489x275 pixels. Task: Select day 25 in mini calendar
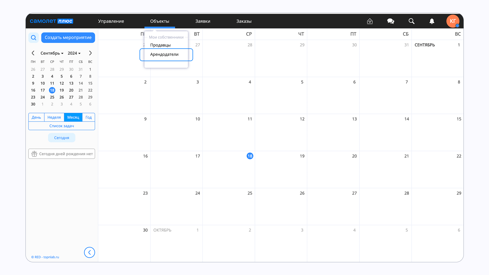tap(52, 97)
